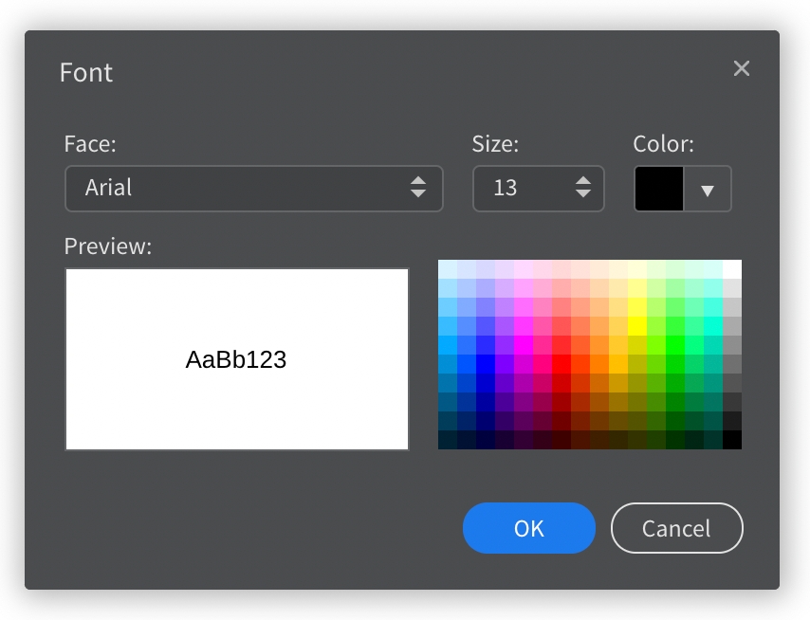Close the Font dialog with the X icon
The width and height of the screenshot is (810, 620).
click(x=742, y=68)
